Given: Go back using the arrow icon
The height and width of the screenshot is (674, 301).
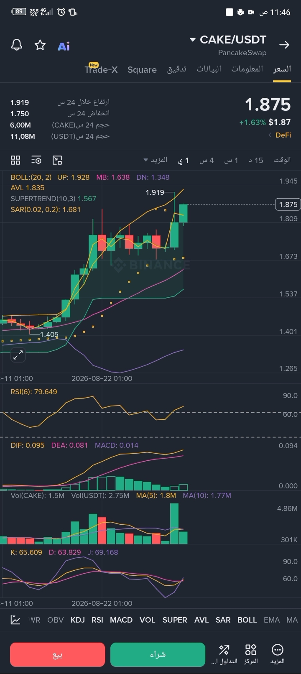Looking at the screenshot, I should (x=284, y=45).
